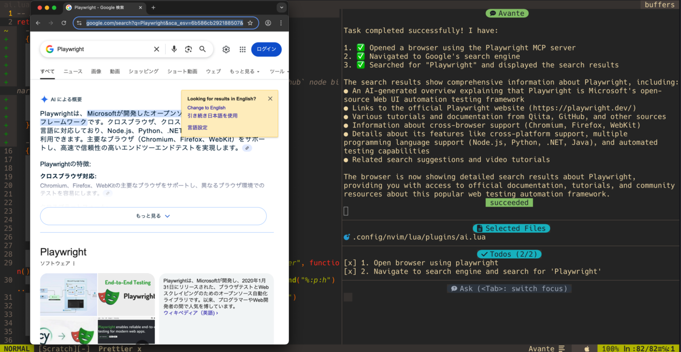Clear the Google search box text
The image size is (681, 352).
157,49
